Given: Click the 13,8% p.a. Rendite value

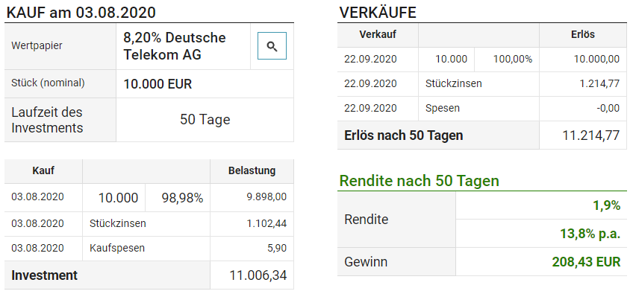Looking at the screenshot, I should click(590, 234).
